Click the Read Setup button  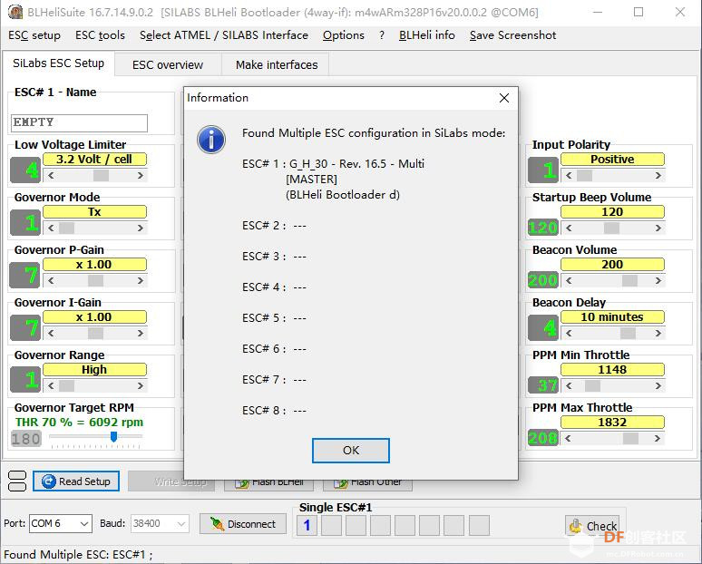[76, 481]
